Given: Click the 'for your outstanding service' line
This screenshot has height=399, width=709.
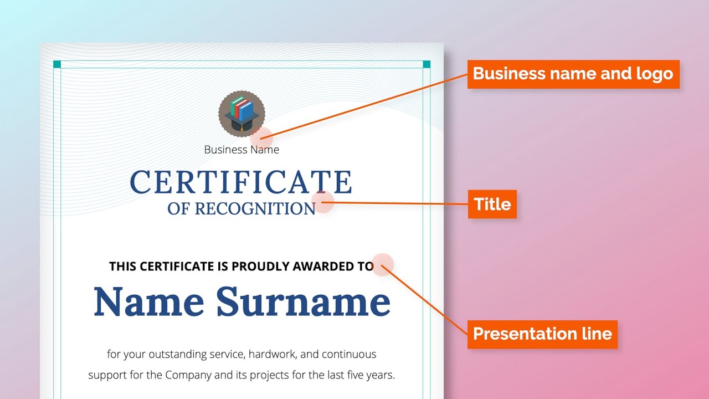Looking at the screenshot, I should pyautogui.click(x=242, y=354).
